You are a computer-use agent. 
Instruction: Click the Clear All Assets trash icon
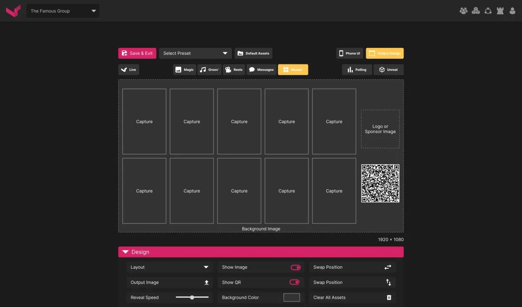(389, 297)
